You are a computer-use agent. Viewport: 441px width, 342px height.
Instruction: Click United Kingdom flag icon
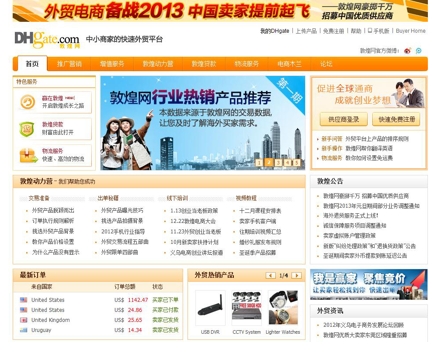click(24, 320)
